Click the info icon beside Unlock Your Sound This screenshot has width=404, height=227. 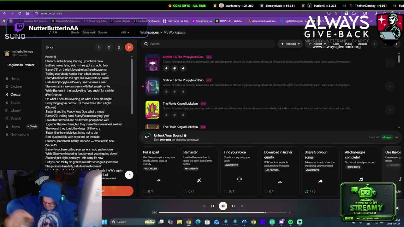coord(185,136)
